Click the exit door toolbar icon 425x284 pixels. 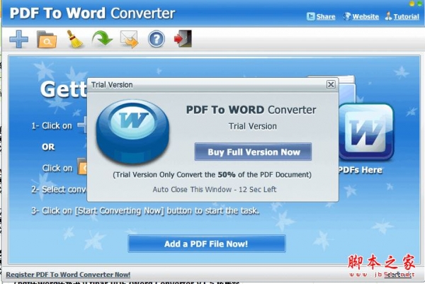[183, 39]
